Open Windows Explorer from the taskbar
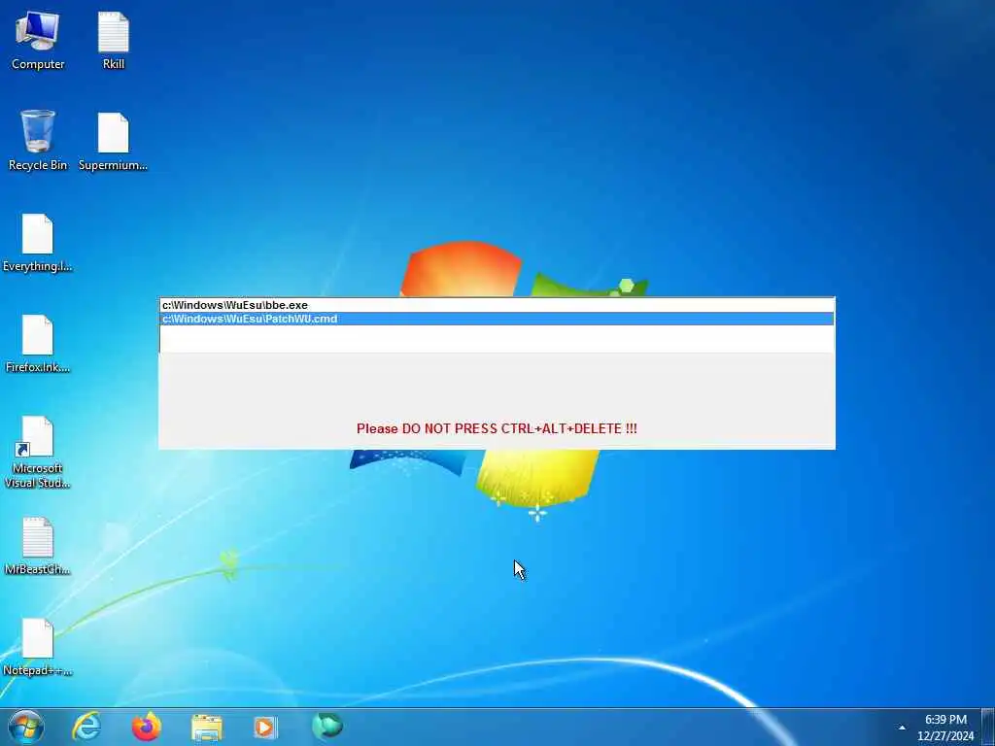 click(x=207, y=727)
